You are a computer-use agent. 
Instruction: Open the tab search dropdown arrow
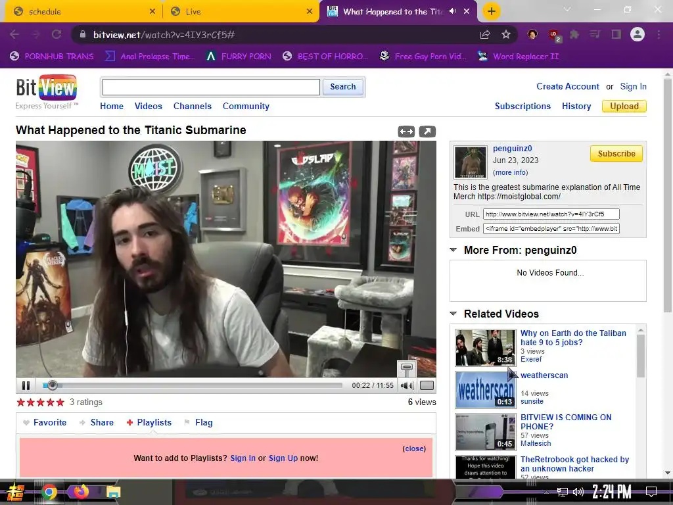point(567,9)
